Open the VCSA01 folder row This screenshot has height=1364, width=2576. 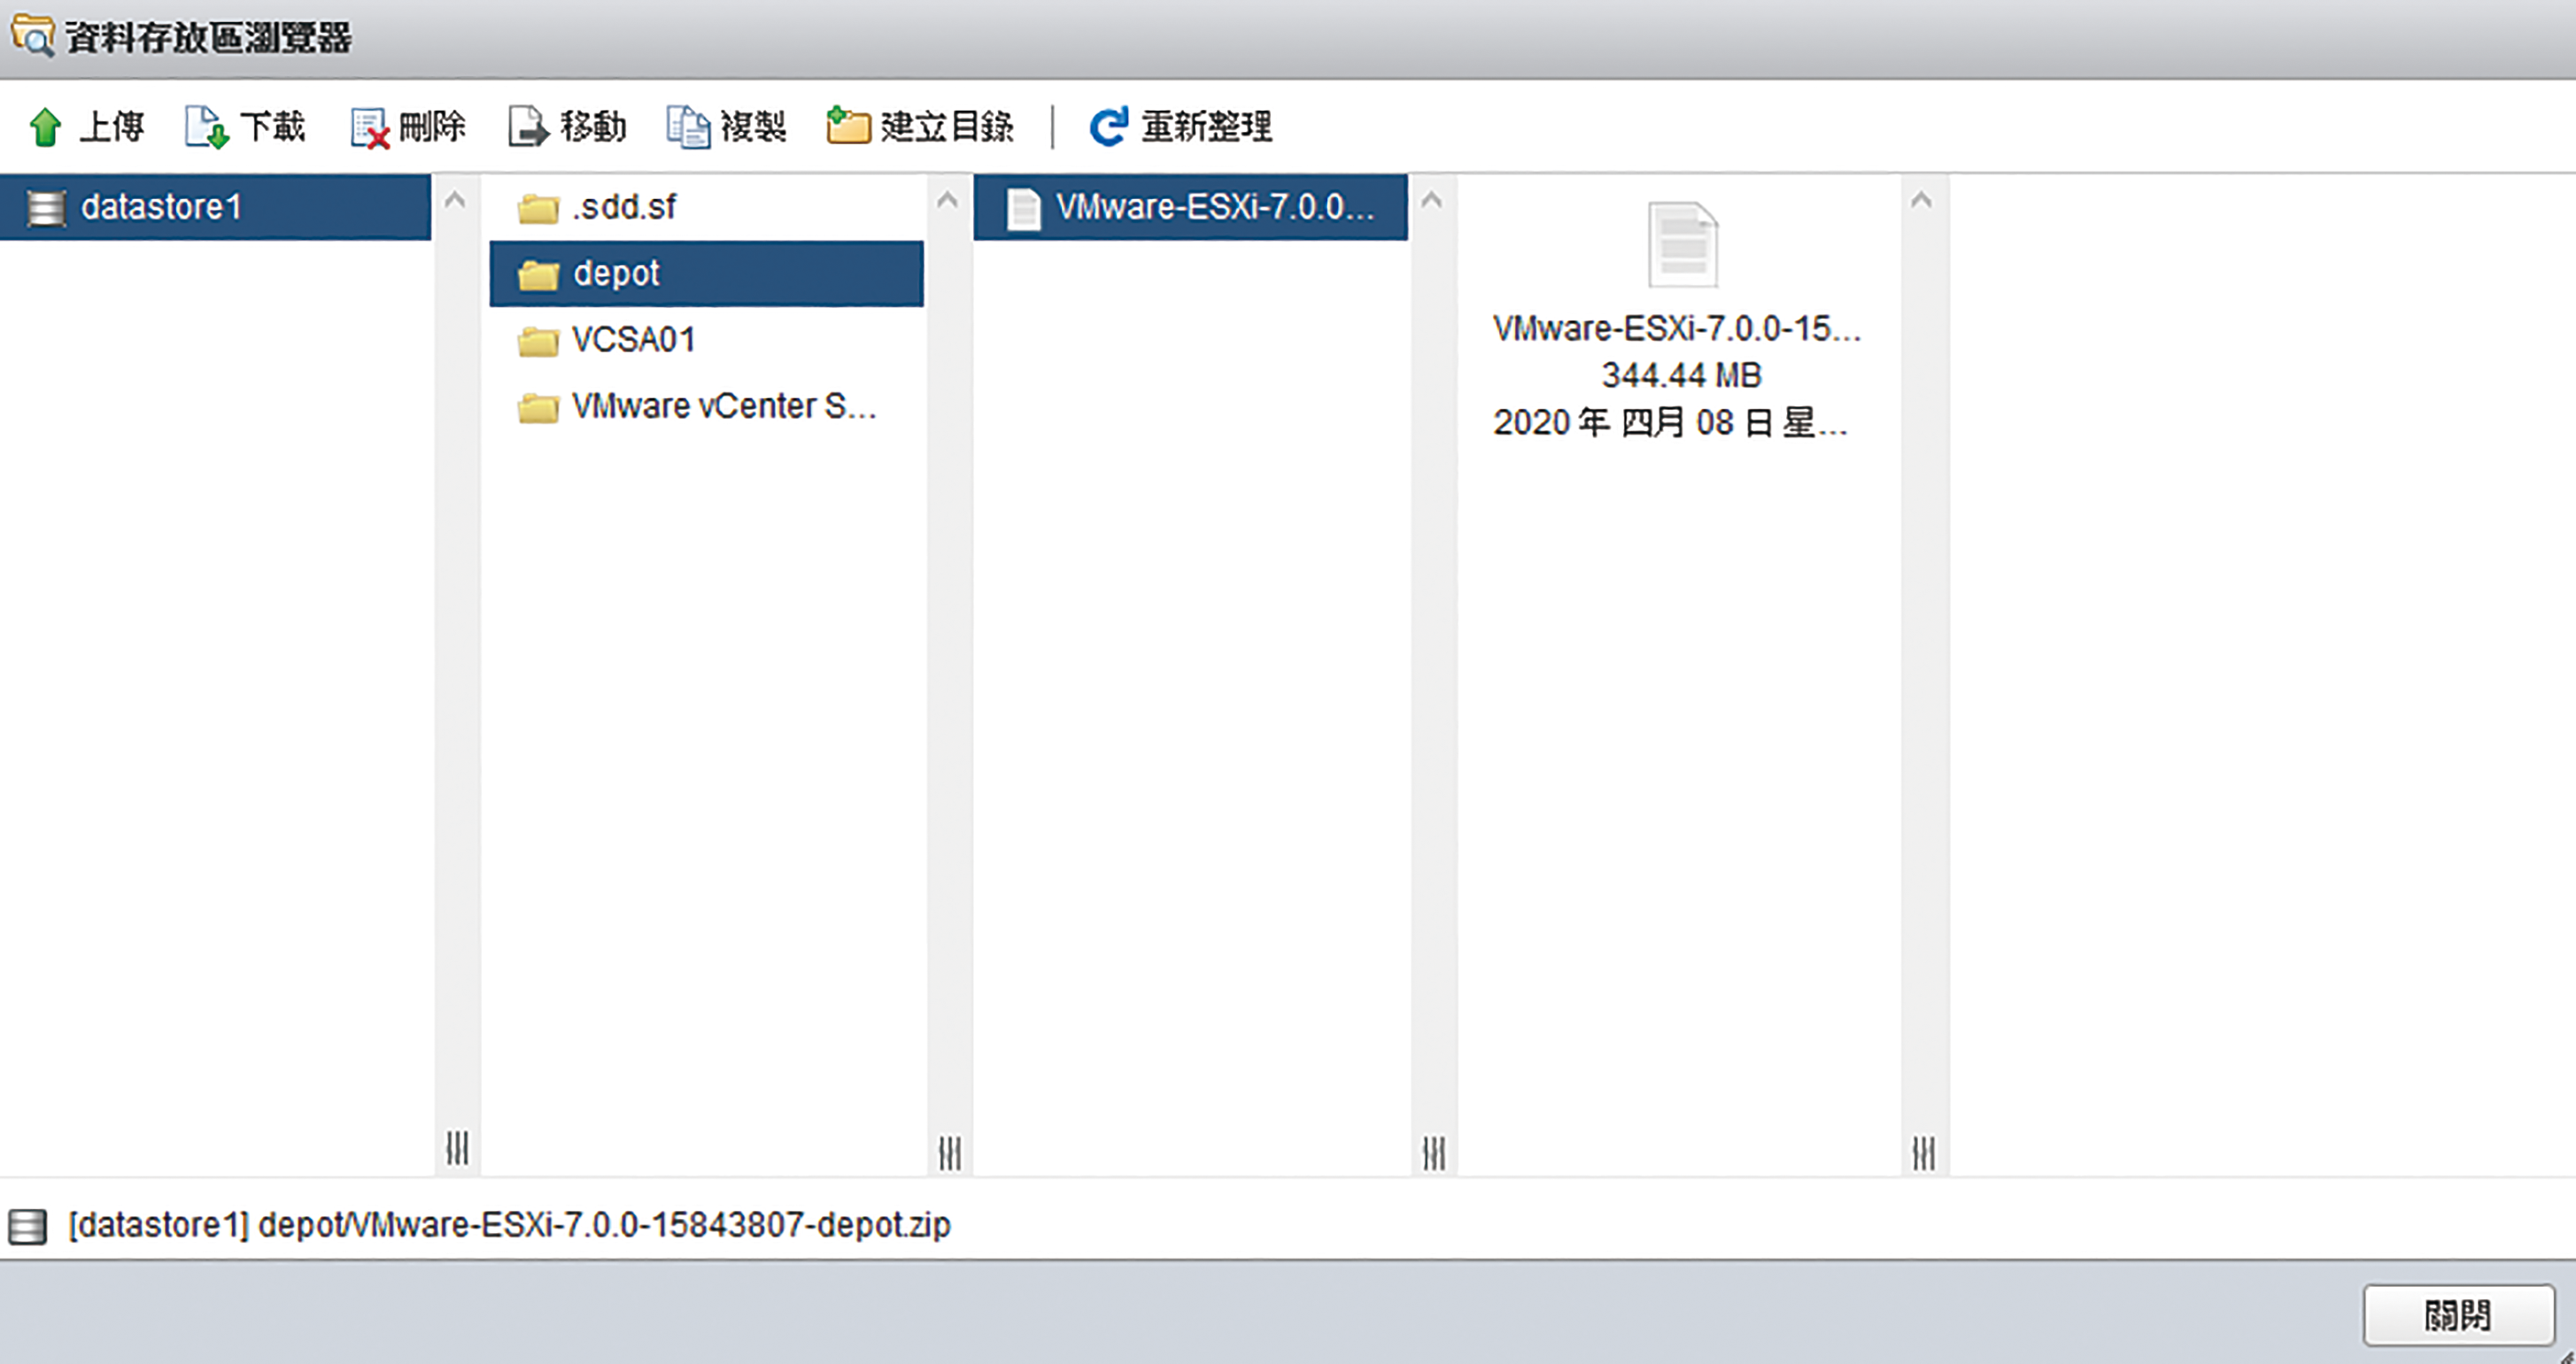706,340
